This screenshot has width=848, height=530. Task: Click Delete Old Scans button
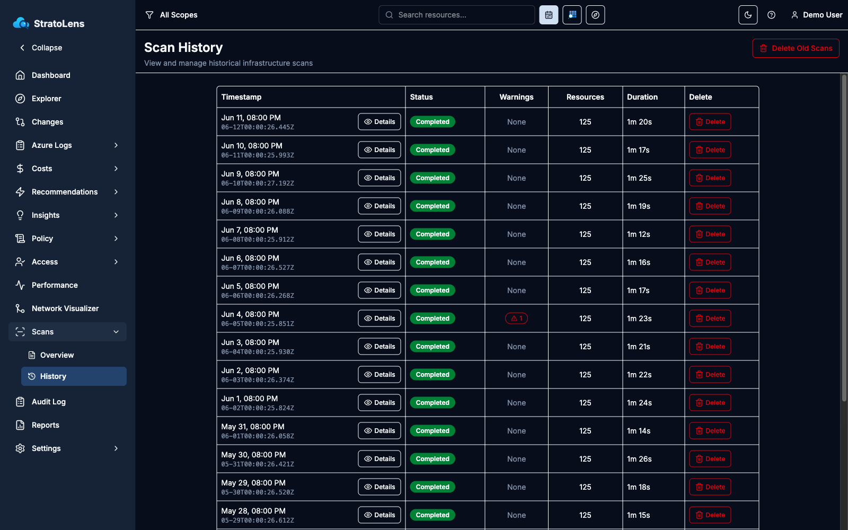pyautogui.click(x=796, y=48)
